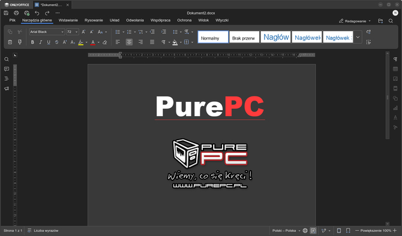Zoom in with the plus button

coord(395,231)
